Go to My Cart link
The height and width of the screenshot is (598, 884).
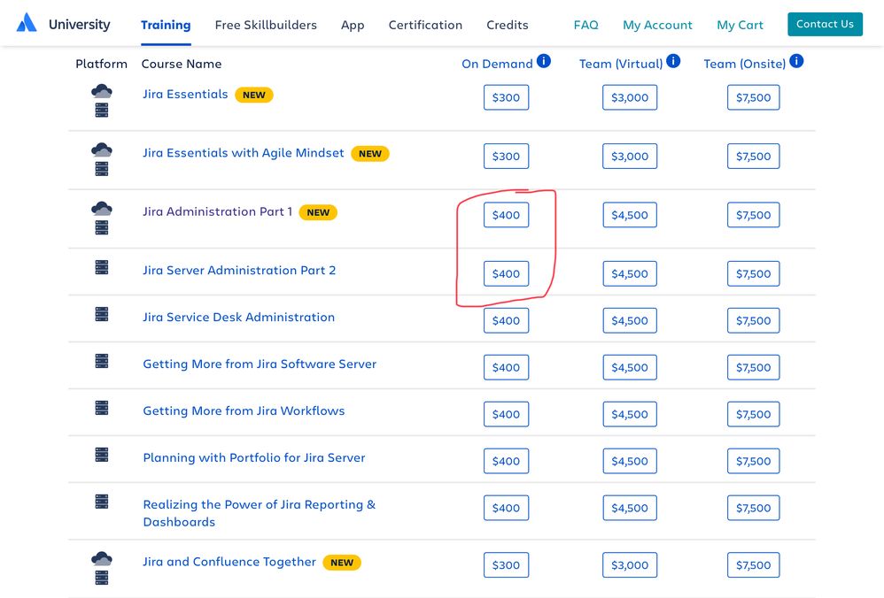click(740, 25)
